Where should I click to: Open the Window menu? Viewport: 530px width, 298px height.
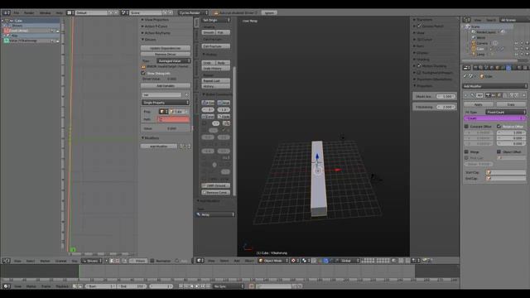46,12
